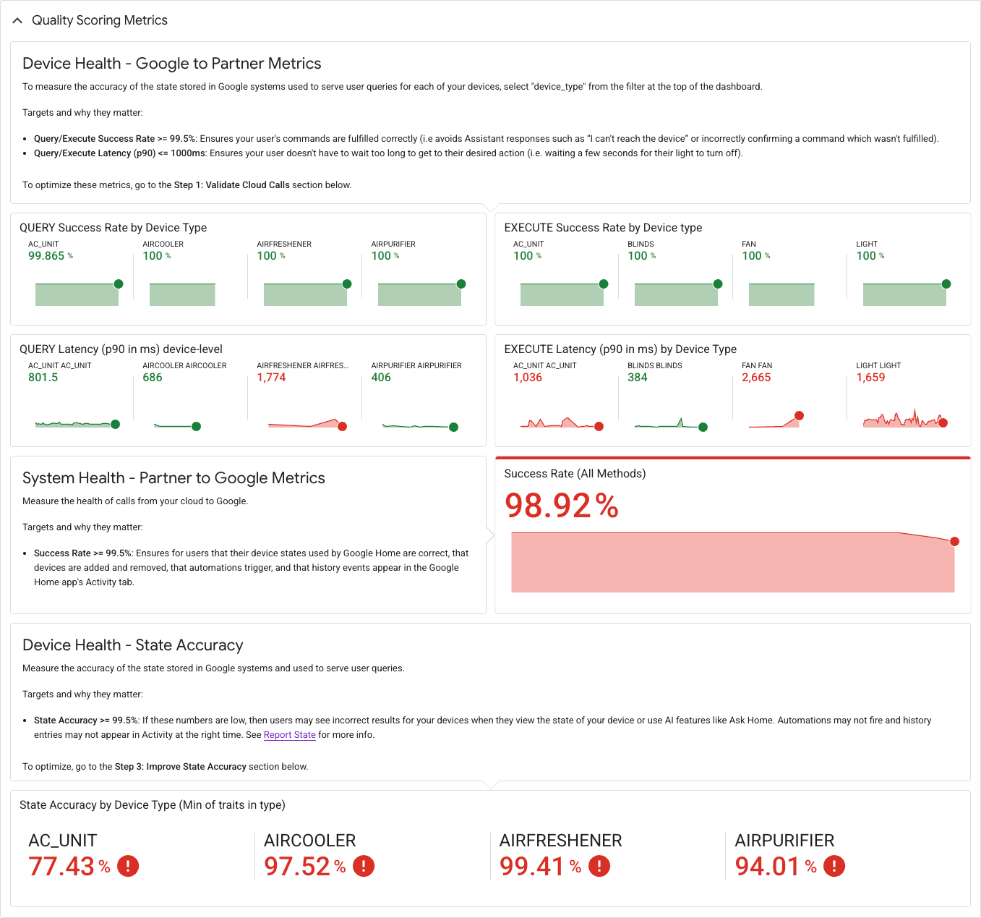The height and width of the screenshot is (918, 981).
Task: Click the AIRCOOLER state accuracy warning icon
Action: tap(364, 866)
